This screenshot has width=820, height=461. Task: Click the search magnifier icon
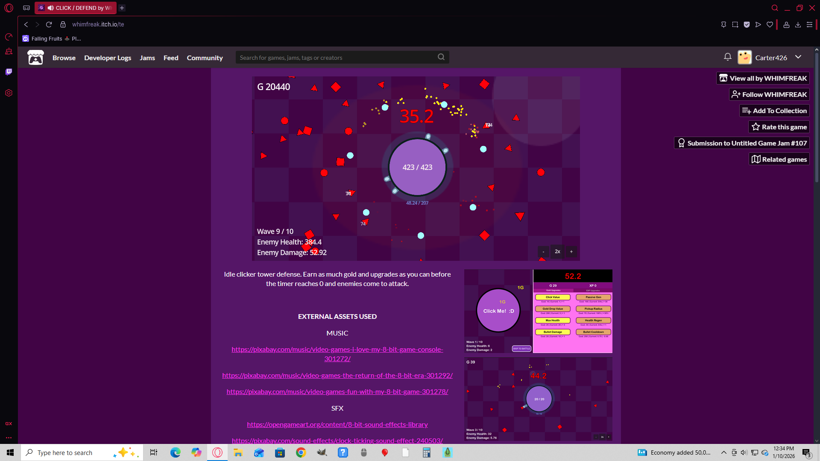coord(441,57)
